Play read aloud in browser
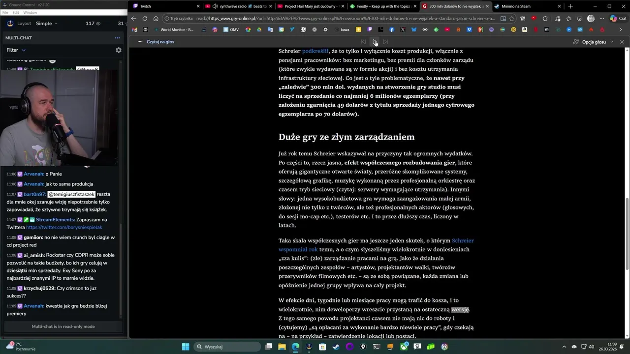The image size is (630, 354). (375, 42)
